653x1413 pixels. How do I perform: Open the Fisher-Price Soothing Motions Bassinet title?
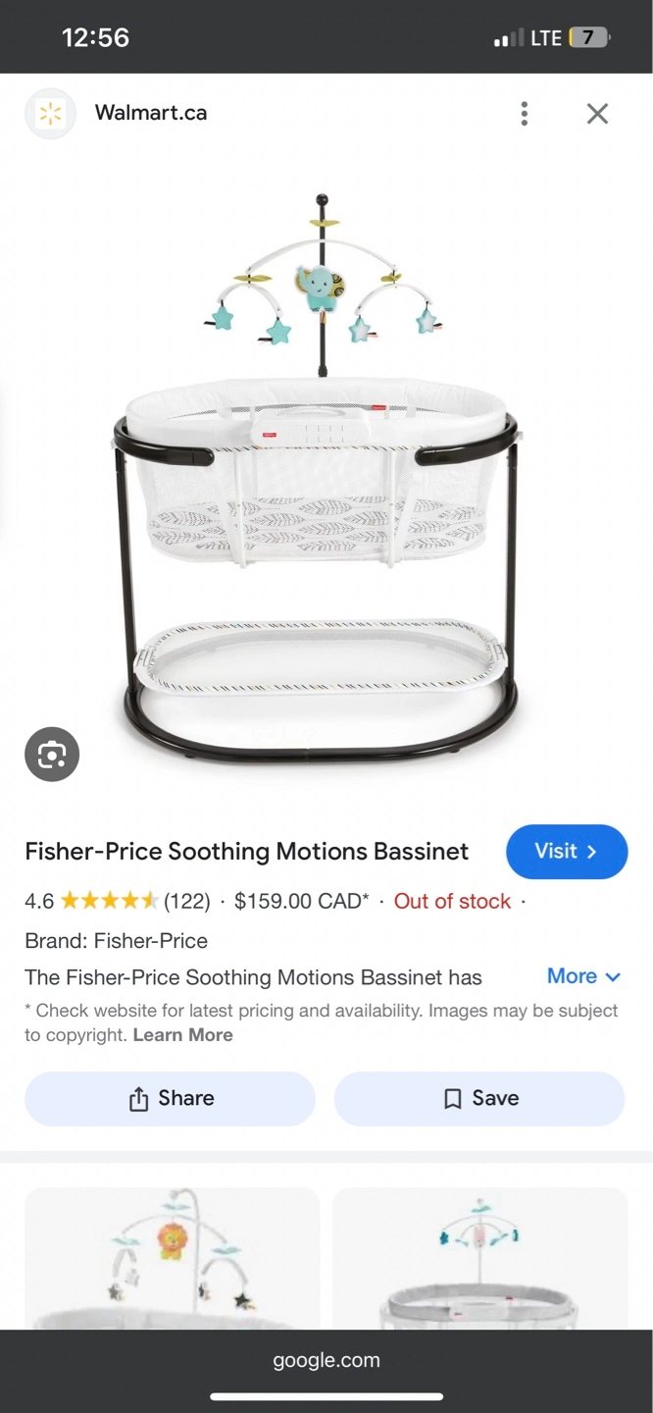[x=247, y=851]
